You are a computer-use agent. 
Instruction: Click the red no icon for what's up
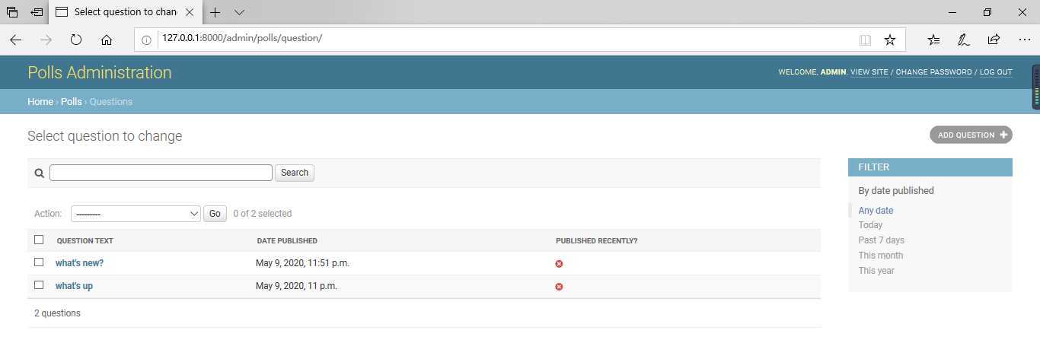pyautogui.click(x=559, y=287)
